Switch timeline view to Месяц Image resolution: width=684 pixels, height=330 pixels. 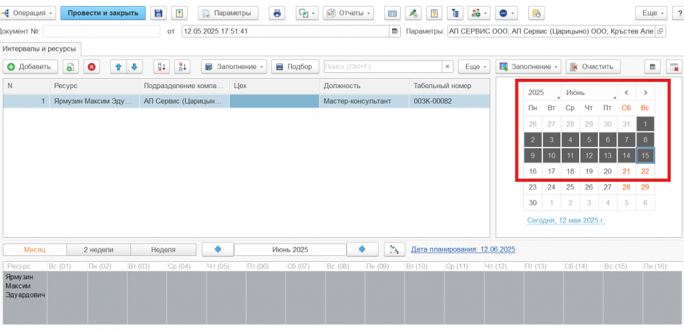coord(35,249)
